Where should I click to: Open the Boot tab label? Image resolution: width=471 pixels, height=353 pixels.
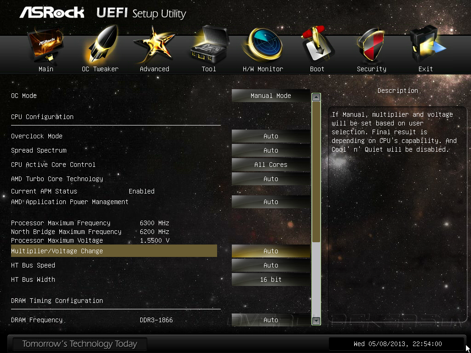(317, 69)
